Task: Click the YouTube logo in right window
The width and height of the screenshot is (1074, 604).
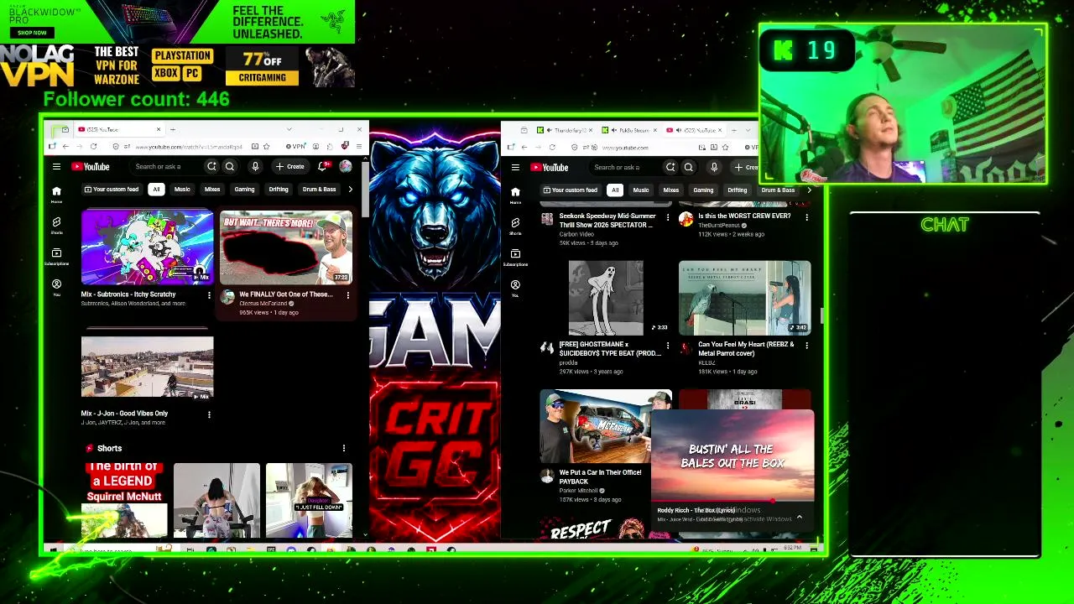Action: tap(549, 168)
